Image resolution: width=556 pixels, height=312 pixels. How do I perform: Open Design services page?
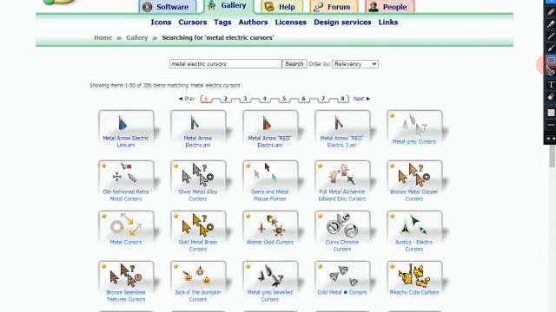[342, 23]
